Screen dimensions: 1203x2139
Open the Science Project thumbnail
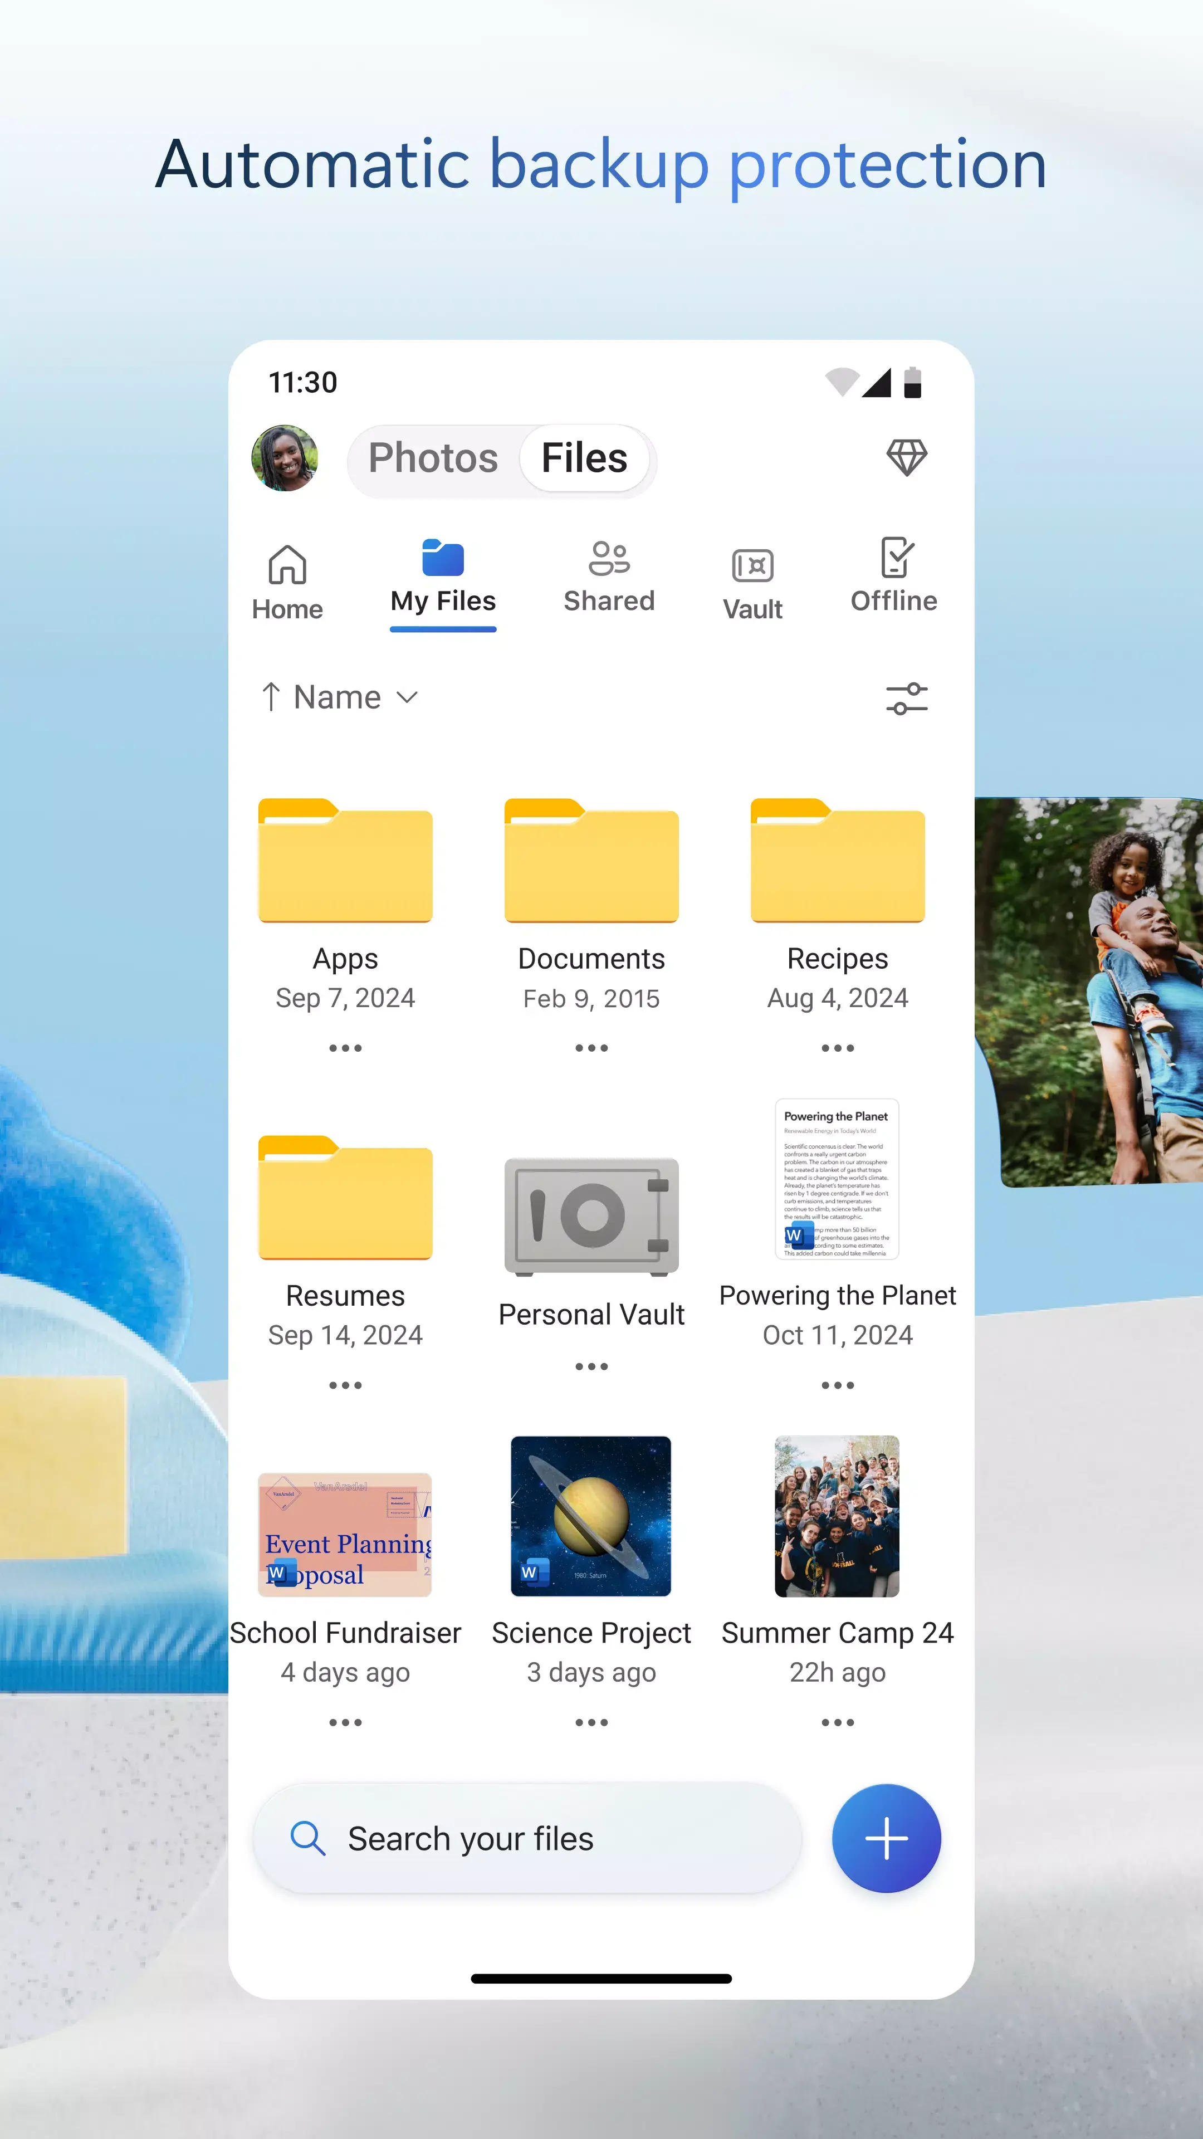pyautogui.click(x=590, y=1517)
